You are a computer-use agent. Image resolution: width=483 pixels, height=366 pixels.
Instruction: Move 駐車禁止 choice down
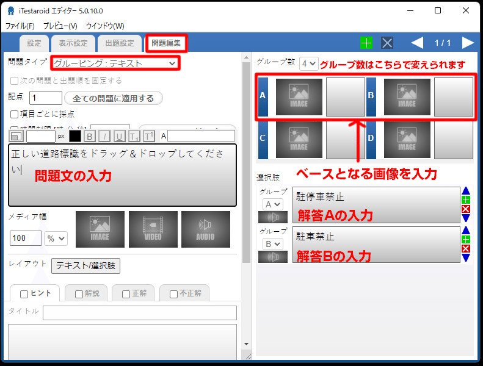point(466,257)
